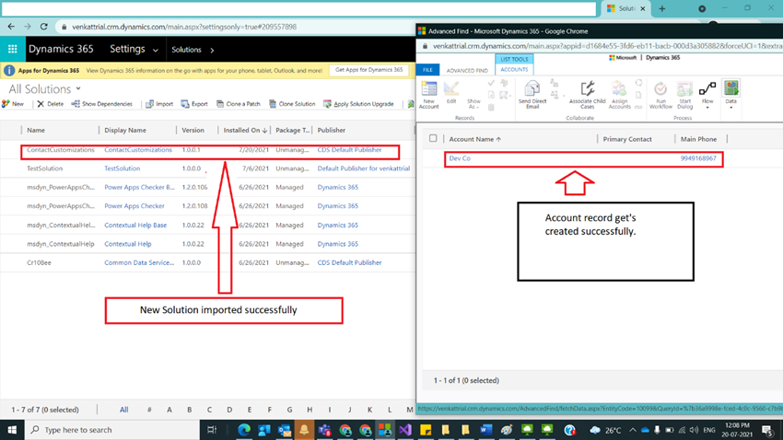This screenshot has height=440, width=783.
Task: Open a new browser tab
Action: pos(662,8)
